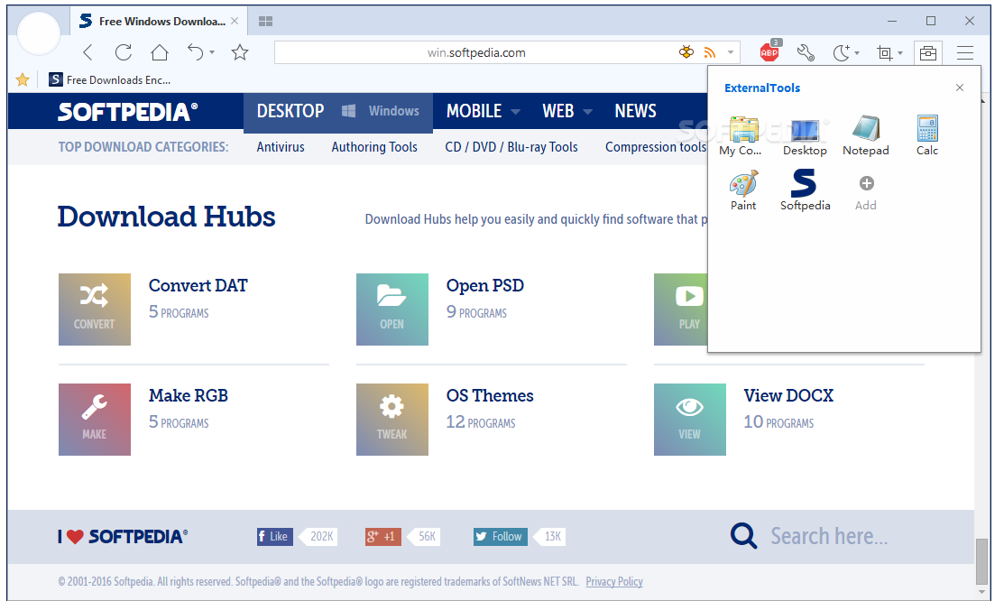Click the yellow star on bookmarks bar
Viewport: 1004px width, 610px height.
(23, 79)
